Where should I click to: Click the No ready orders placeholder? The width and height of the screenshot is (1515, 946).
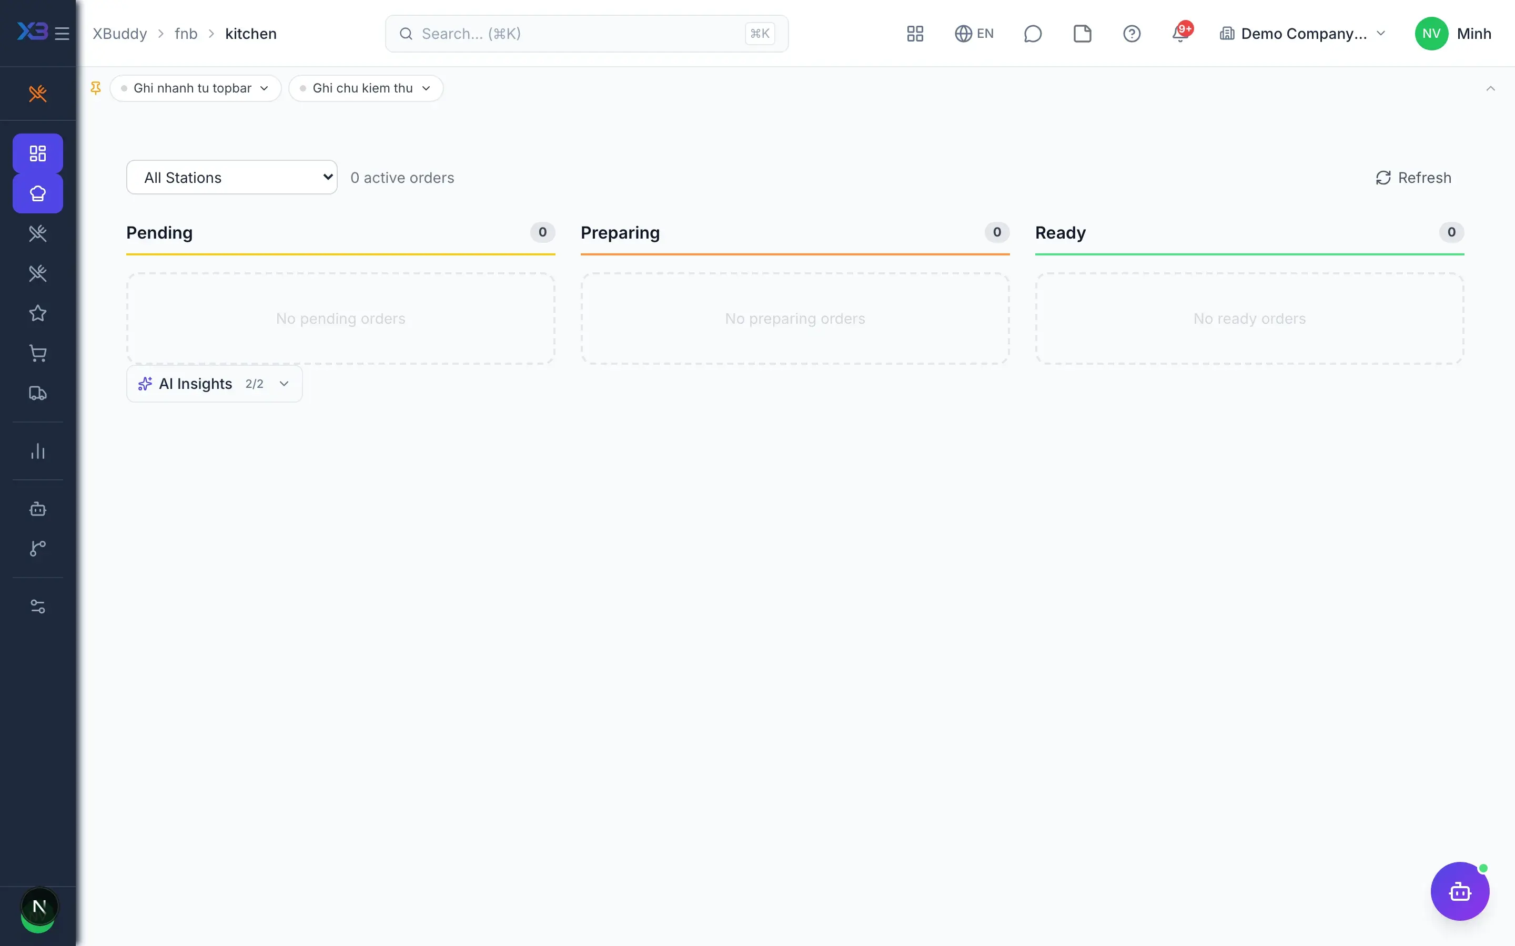(1249, 318)
